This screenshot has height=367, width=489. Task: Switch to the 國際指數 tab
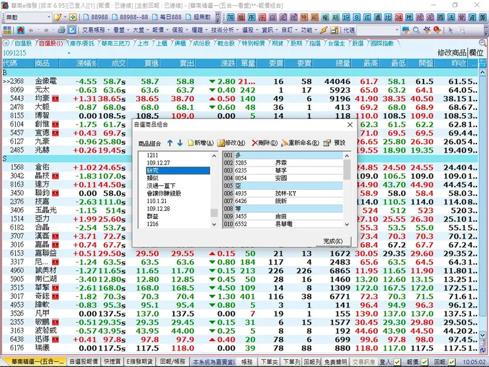pyautogui.click(x=382, y=44)
